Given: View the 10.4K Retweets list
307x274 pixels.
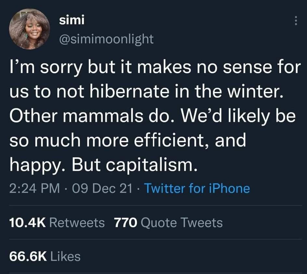Looking at the screenshot, I should tap(57, 223).
